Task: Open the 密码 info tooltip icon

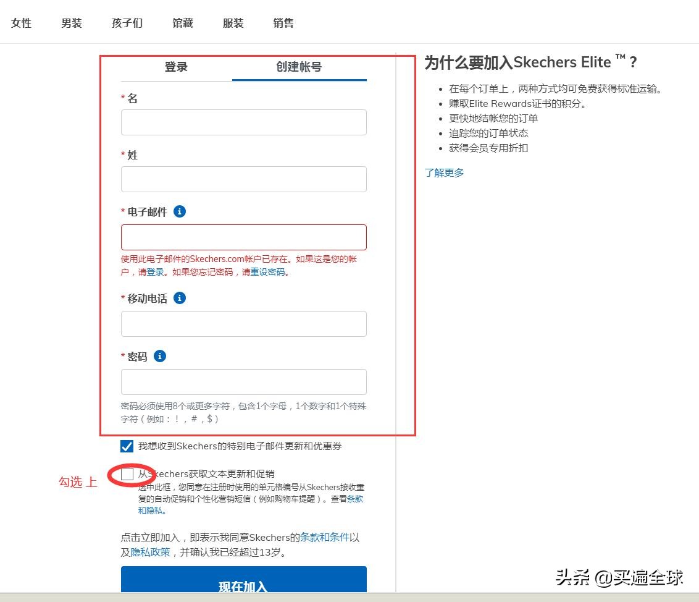Action: [159, 355]
